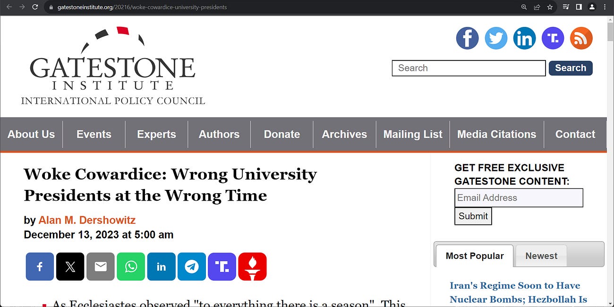Open the Chrome three-dot menu

coord(605,7)
